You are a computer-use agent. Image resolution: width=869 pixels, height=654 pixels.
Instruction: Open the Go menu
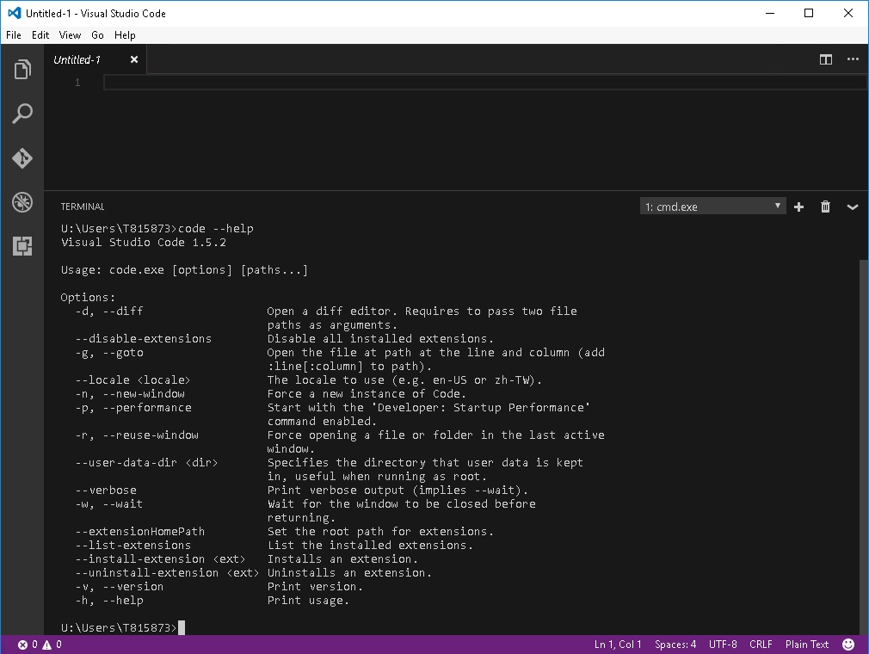coord(97,35)
